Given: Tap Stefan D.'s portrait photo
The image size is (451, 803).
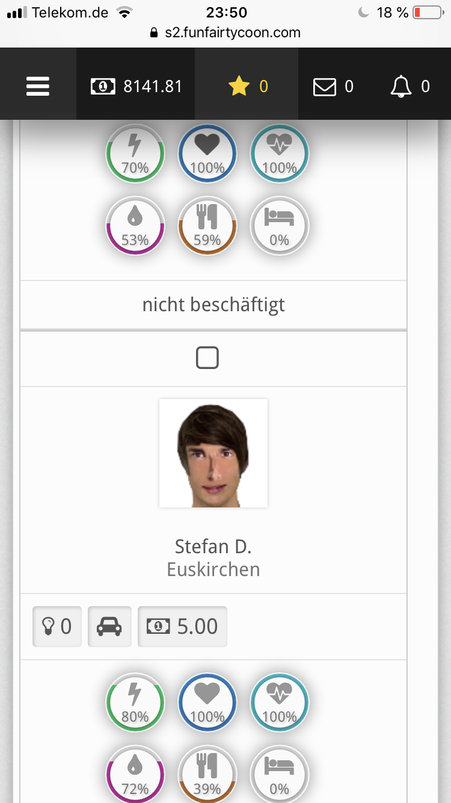Looking at the screenshot, I should [213, 453].
